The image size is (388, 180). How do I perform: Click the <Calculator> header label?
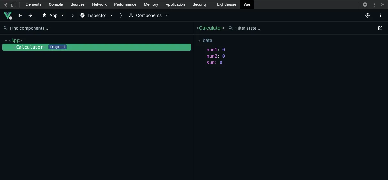[x=211, y=28]
